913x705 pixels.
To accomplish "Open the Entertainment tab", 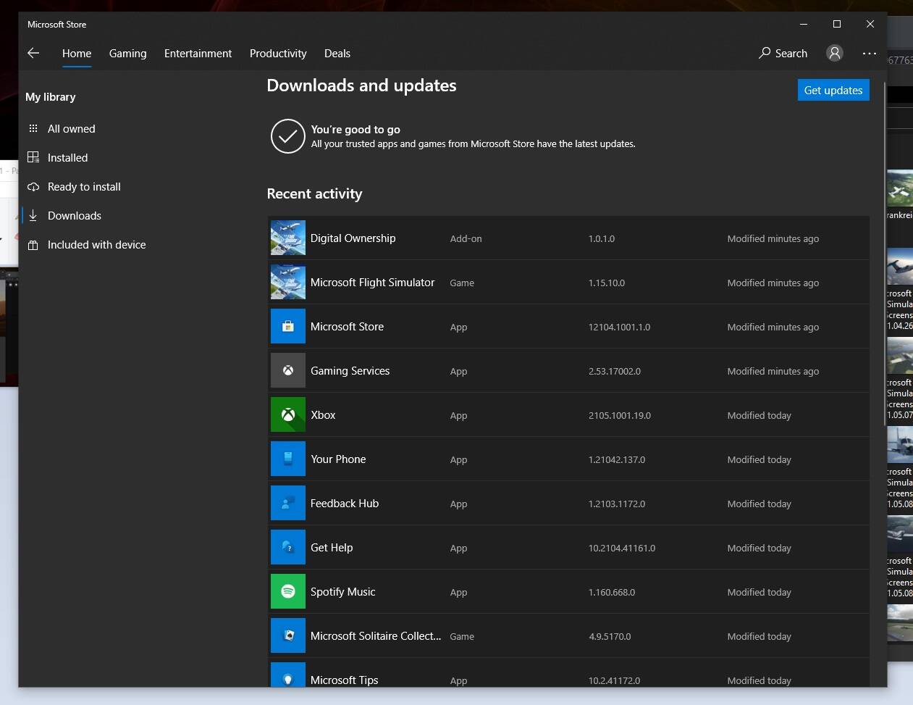I will coord(198,54).
